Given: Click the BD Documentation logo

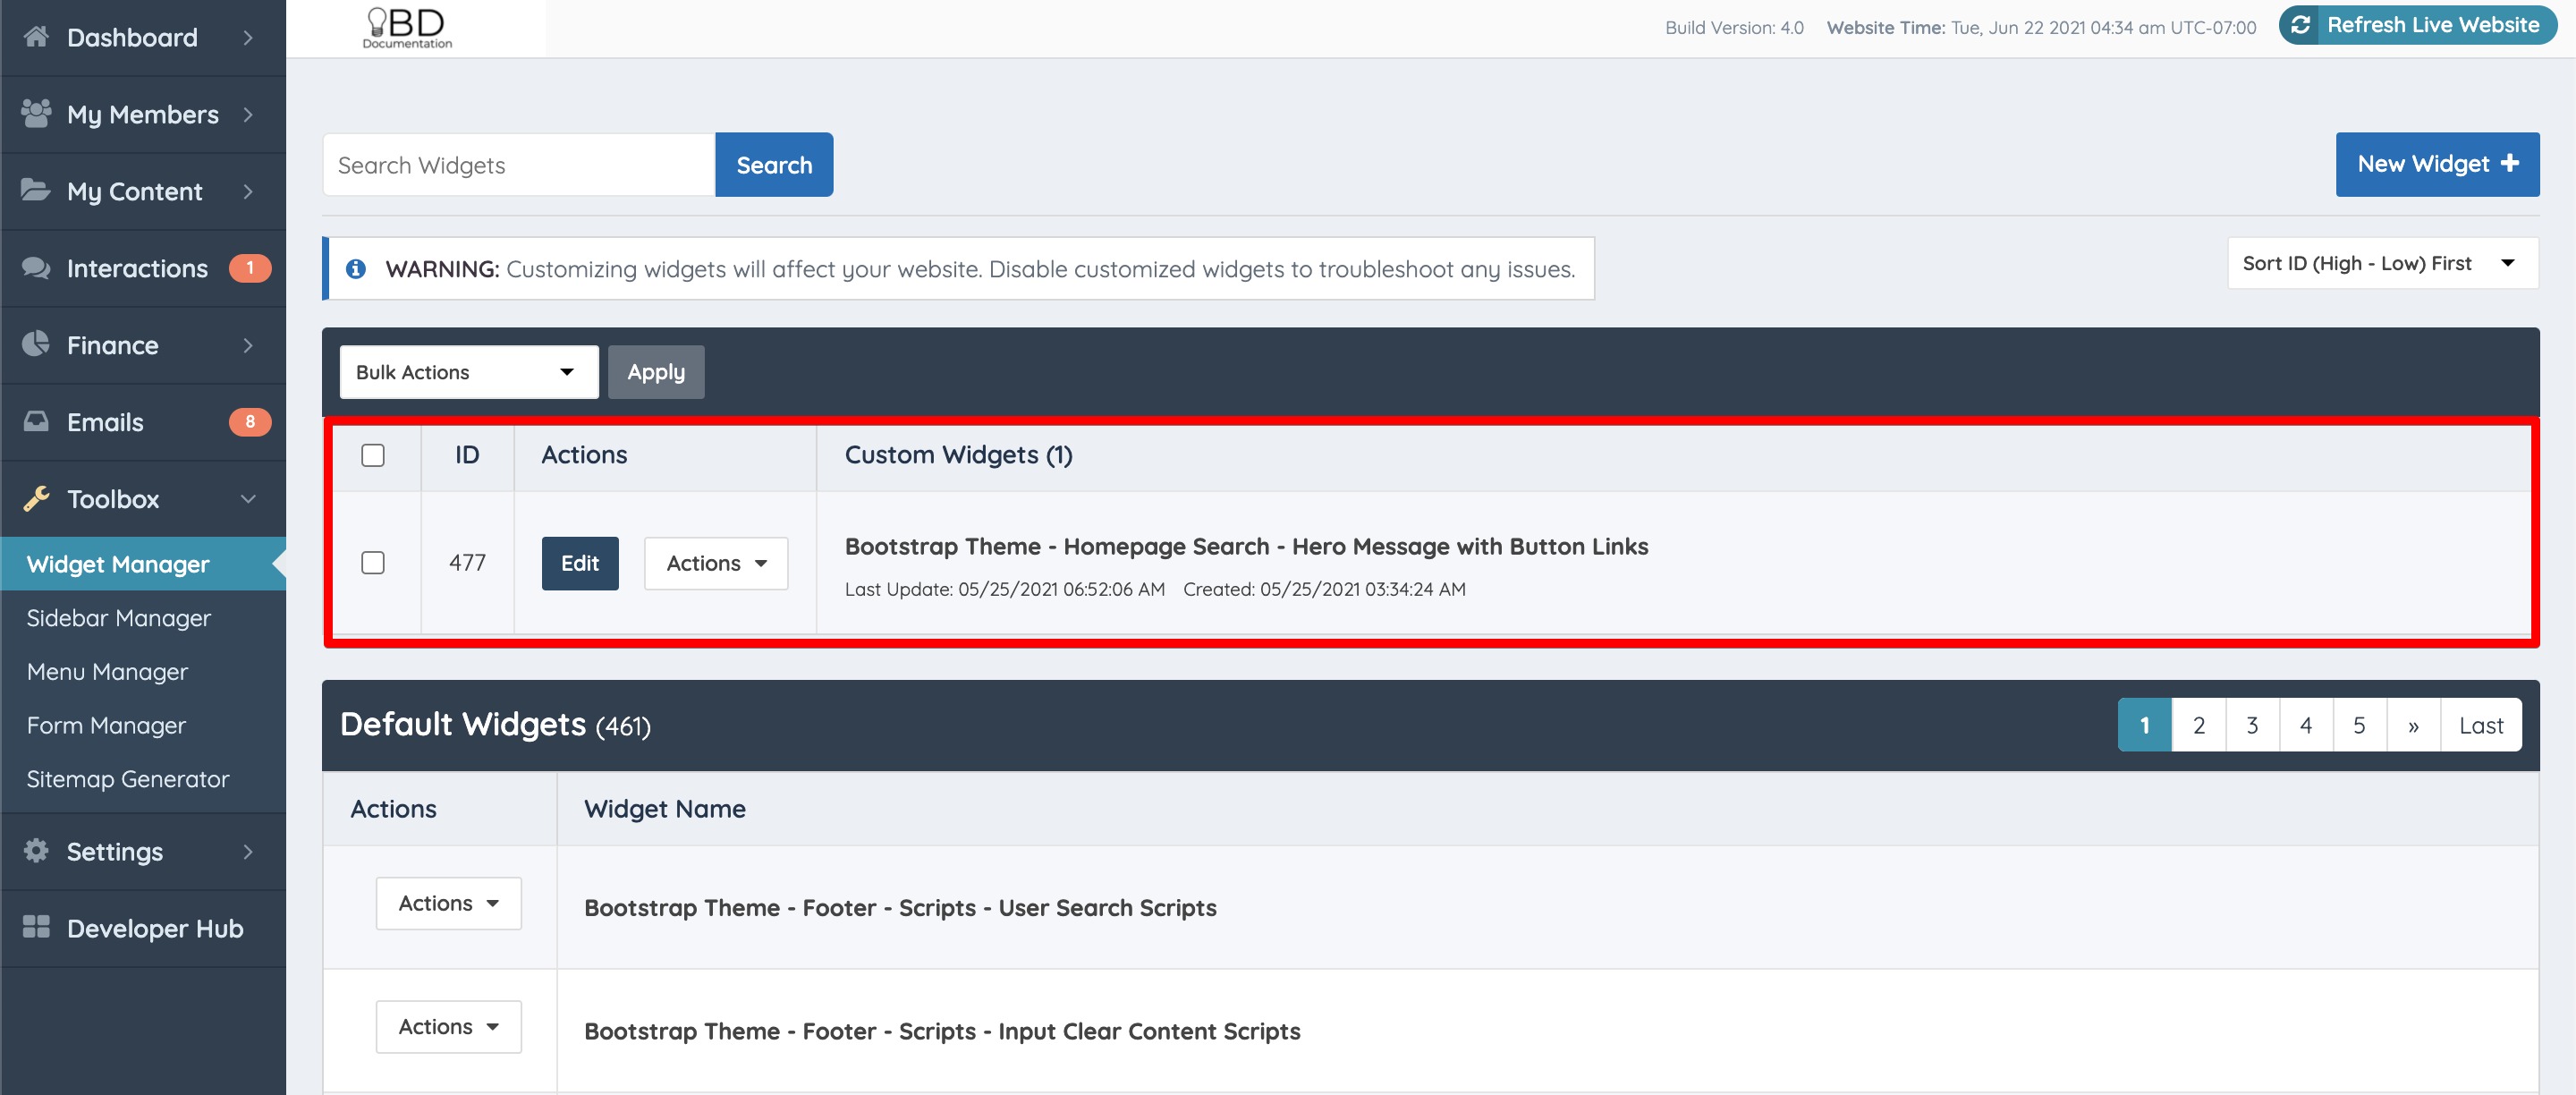Looking at the screenshot, I should coord(407,27).
